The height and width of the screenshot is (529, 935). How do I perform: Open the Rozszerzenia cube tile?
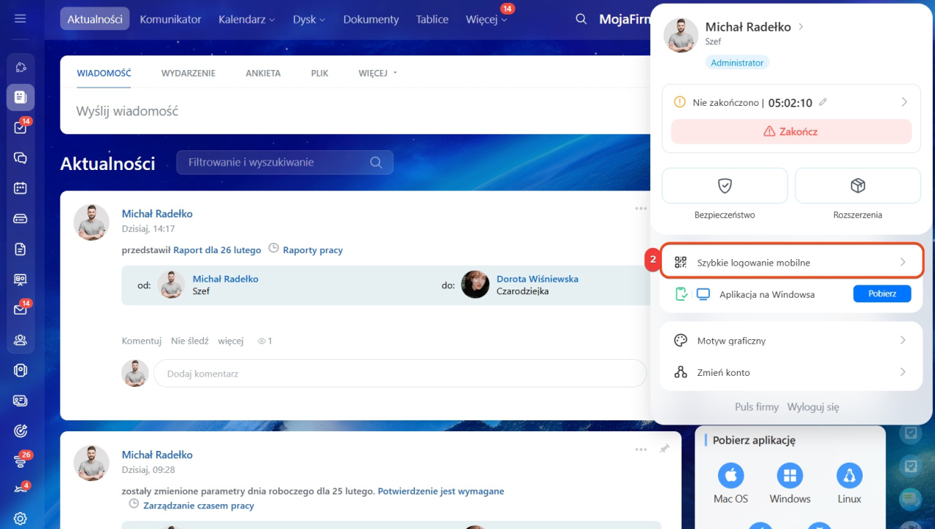pos(858,185)
